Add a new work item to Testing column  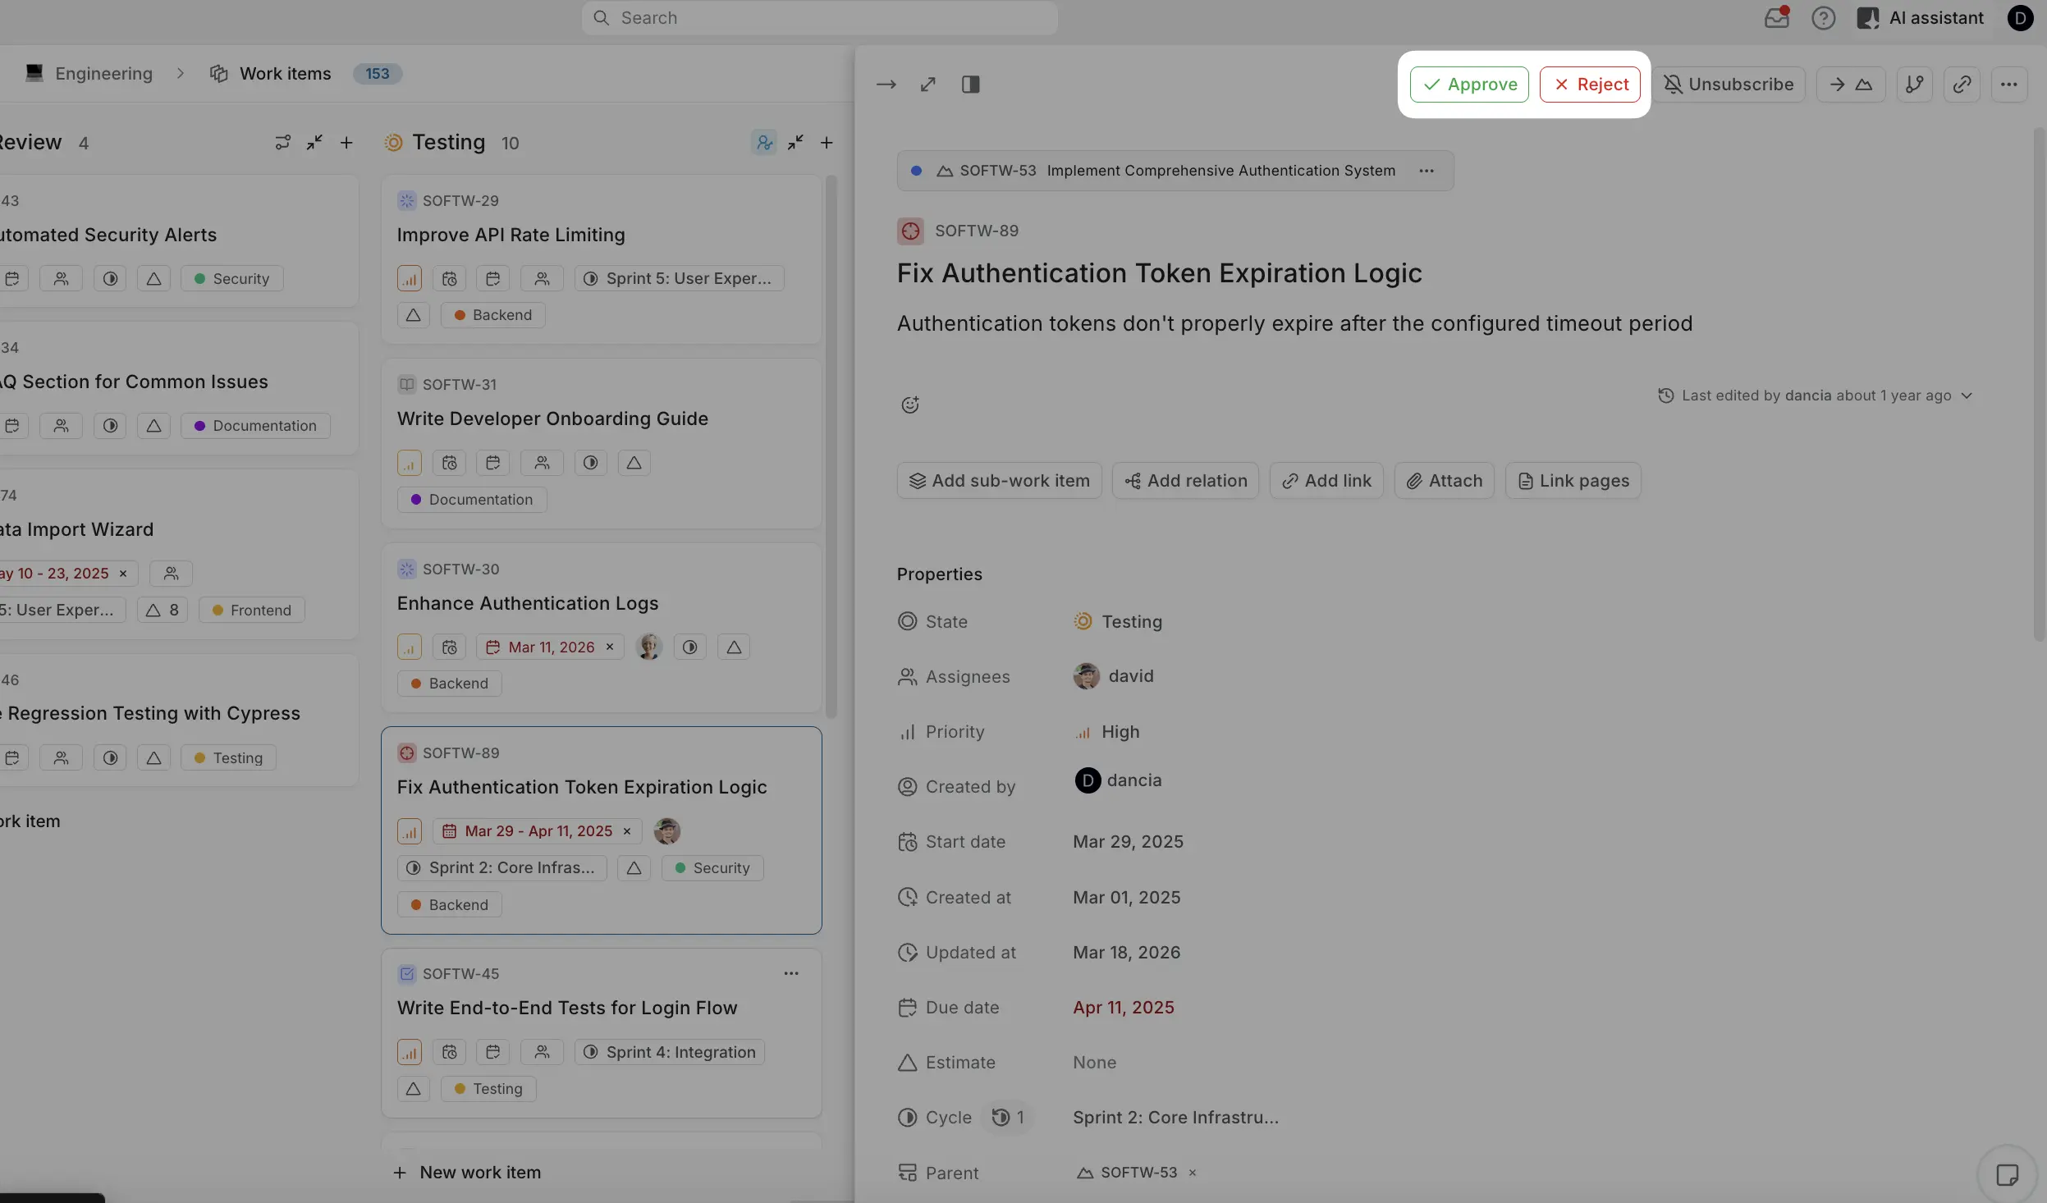coord(827,142)
